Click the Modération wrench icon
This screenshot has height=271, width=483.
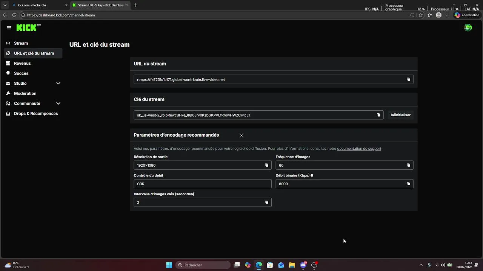tap(8, 93)
